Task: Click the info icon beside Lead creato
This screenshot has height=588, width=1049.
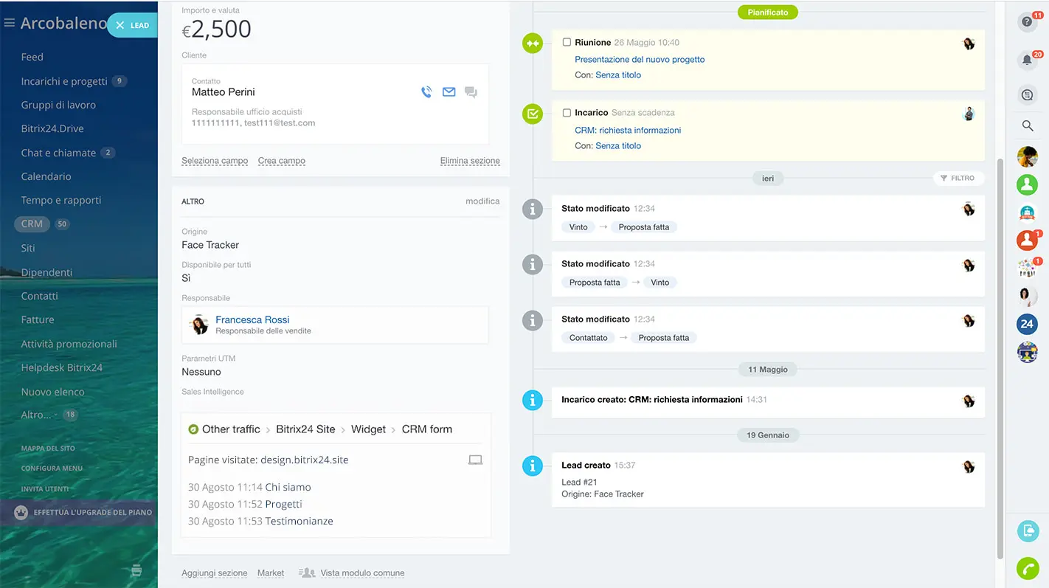Action: [533, 466]
